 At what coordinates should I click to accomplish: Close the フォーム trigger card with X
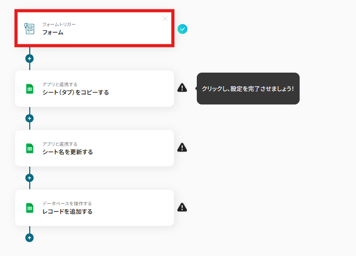pyautogui.click(x=165, y=19)
